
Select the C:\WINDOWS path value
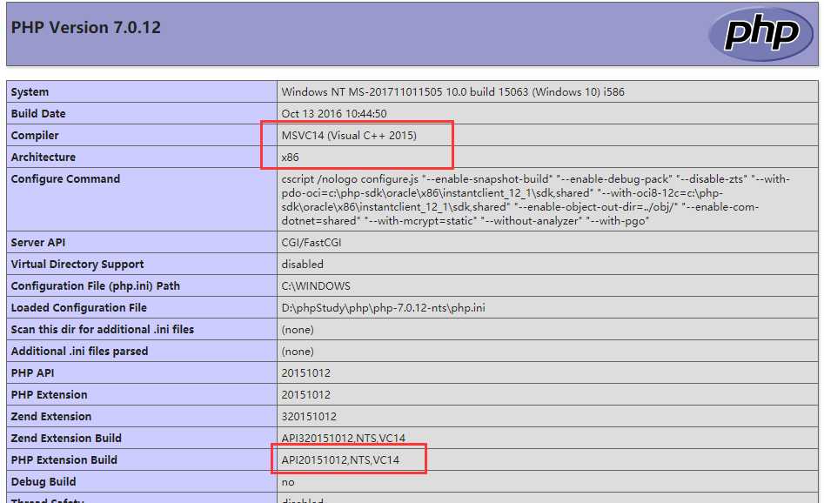coord(316,286)
